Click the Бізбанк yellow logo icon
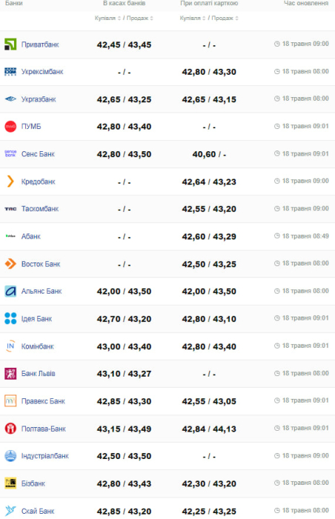Viewport: 335px width, 519px height. click(10, 483)
